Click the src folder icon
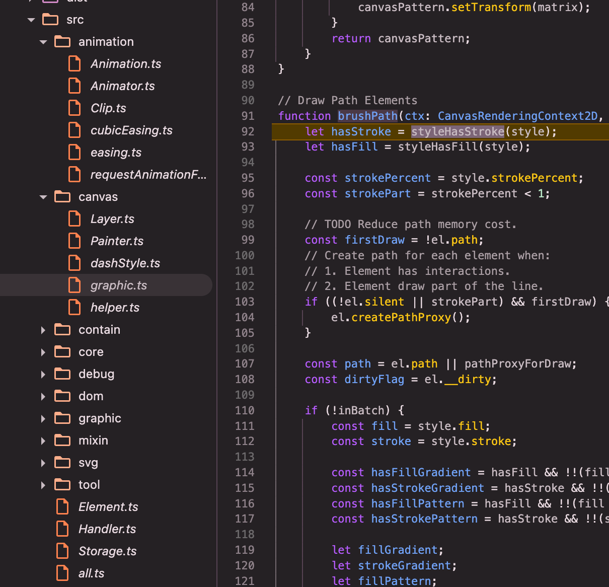609x587 pixels. tap(50, 20)
